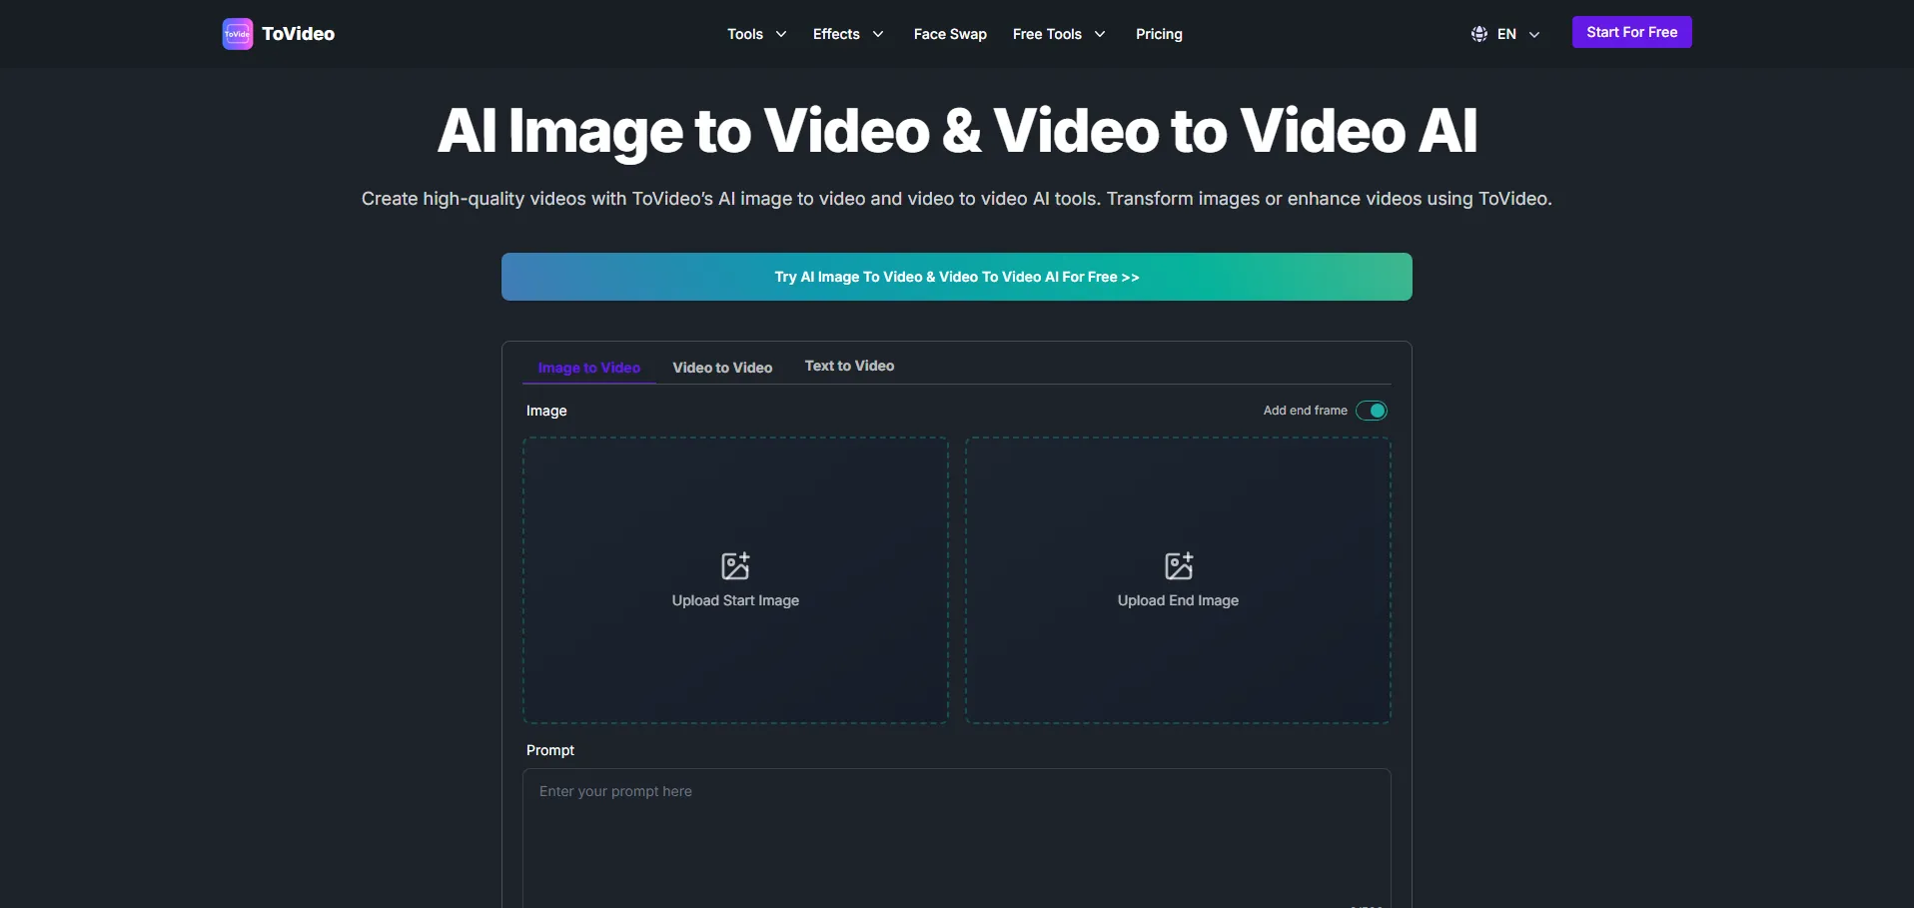Select the Image to Video tab
1914x908 pixels.
pyautogui.click(x=588, y=368)
